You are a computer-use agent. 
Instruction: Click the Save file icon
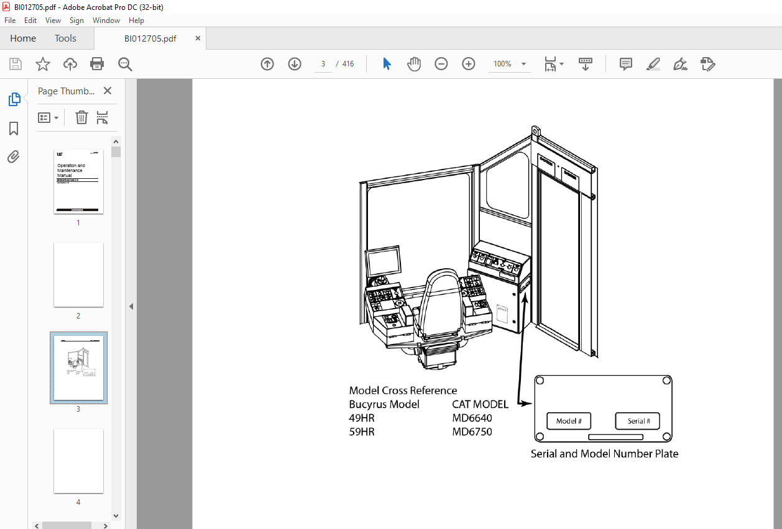tap(16, 64)
